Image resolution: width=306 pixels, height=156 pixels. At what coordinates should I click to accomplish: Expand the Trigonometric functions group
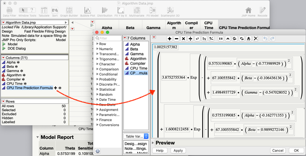point(108,59)
